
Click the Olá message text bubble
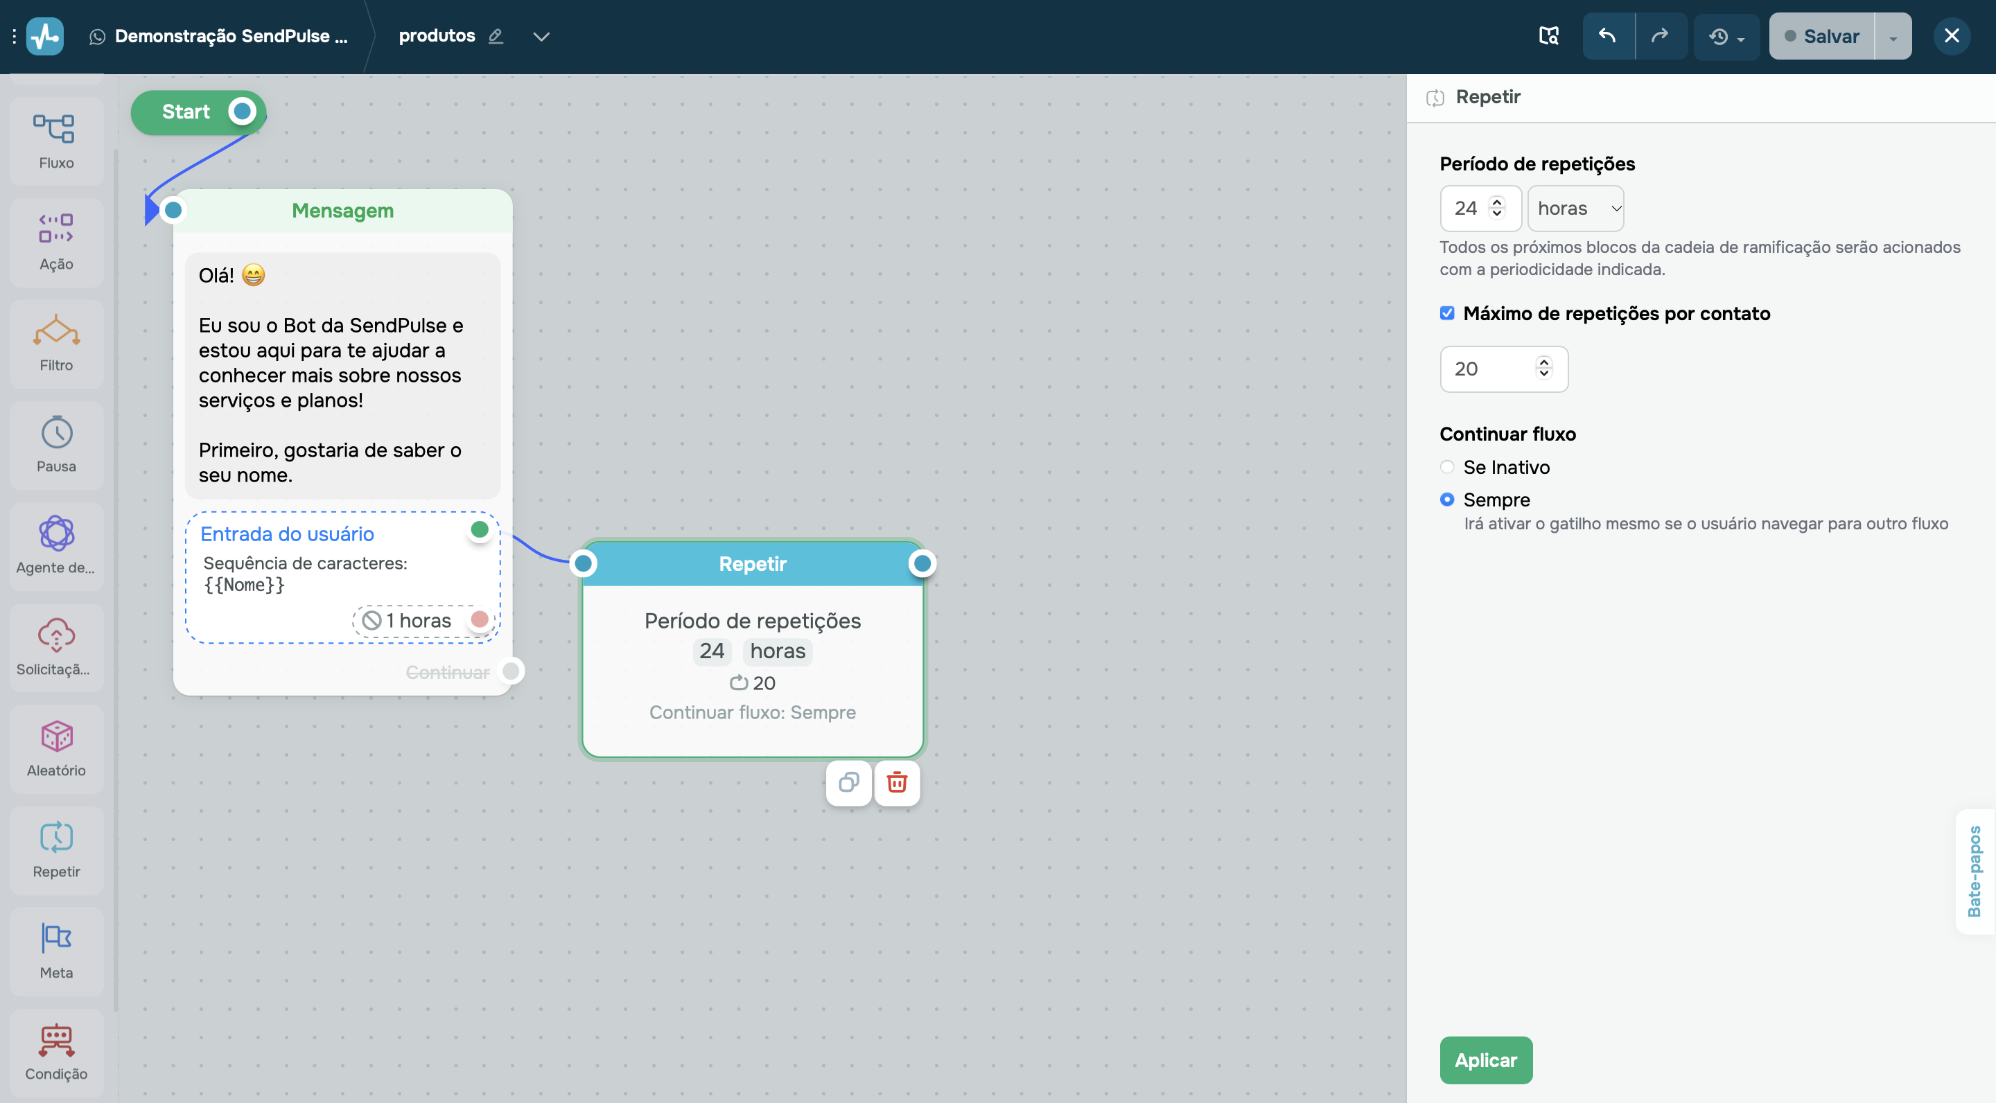click(x=342, y=375)
